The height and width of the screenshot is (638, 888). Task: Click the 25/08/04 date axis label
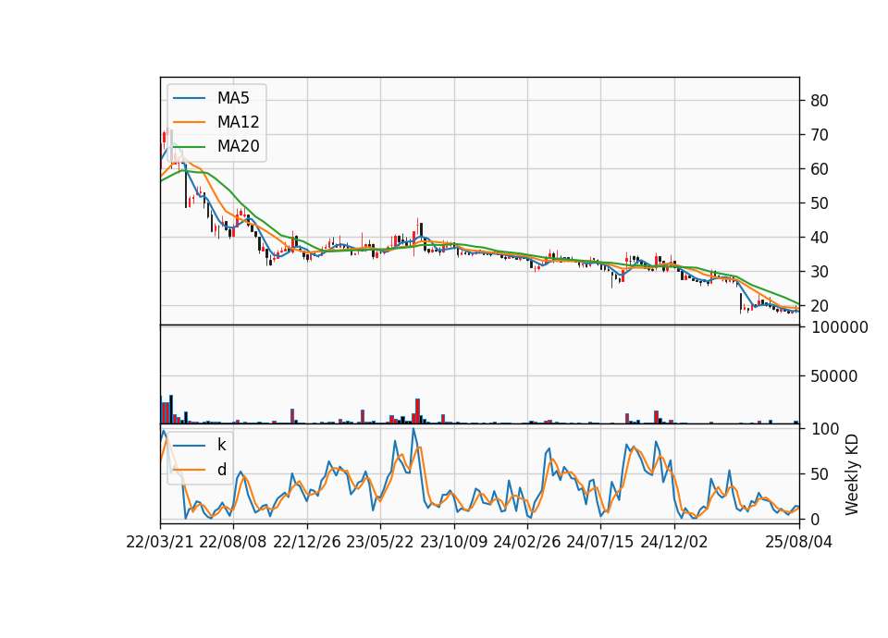click(798, 542)
